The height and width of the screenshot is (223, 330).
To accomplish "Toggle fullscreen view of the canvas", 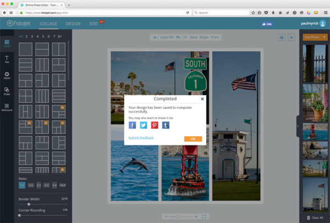I will [x=204, y=216].
